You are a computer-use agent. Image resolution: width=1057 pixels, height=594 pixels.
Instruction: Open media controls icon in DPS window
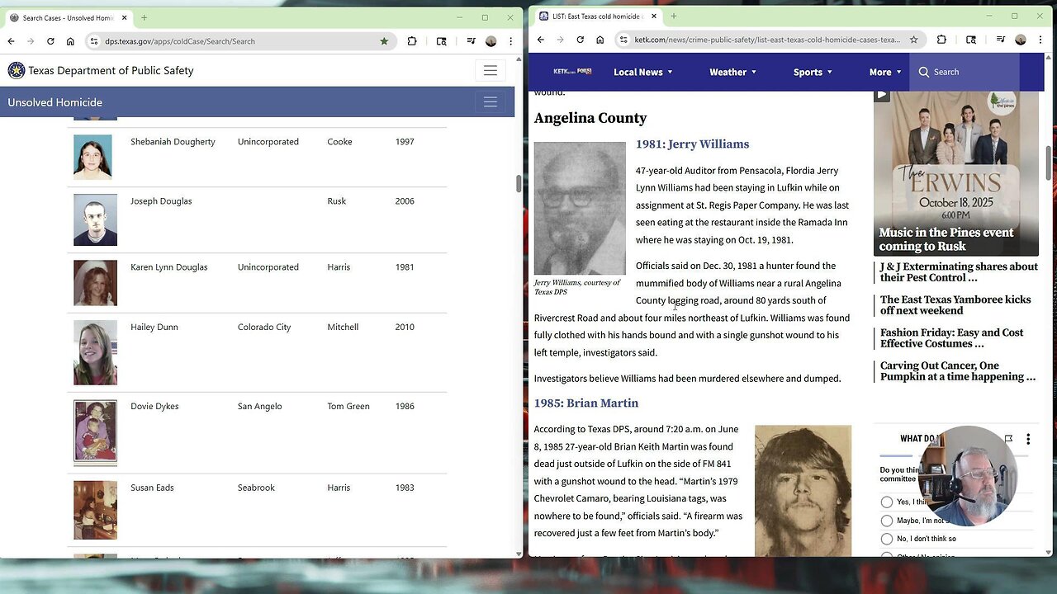click(471, 41)
